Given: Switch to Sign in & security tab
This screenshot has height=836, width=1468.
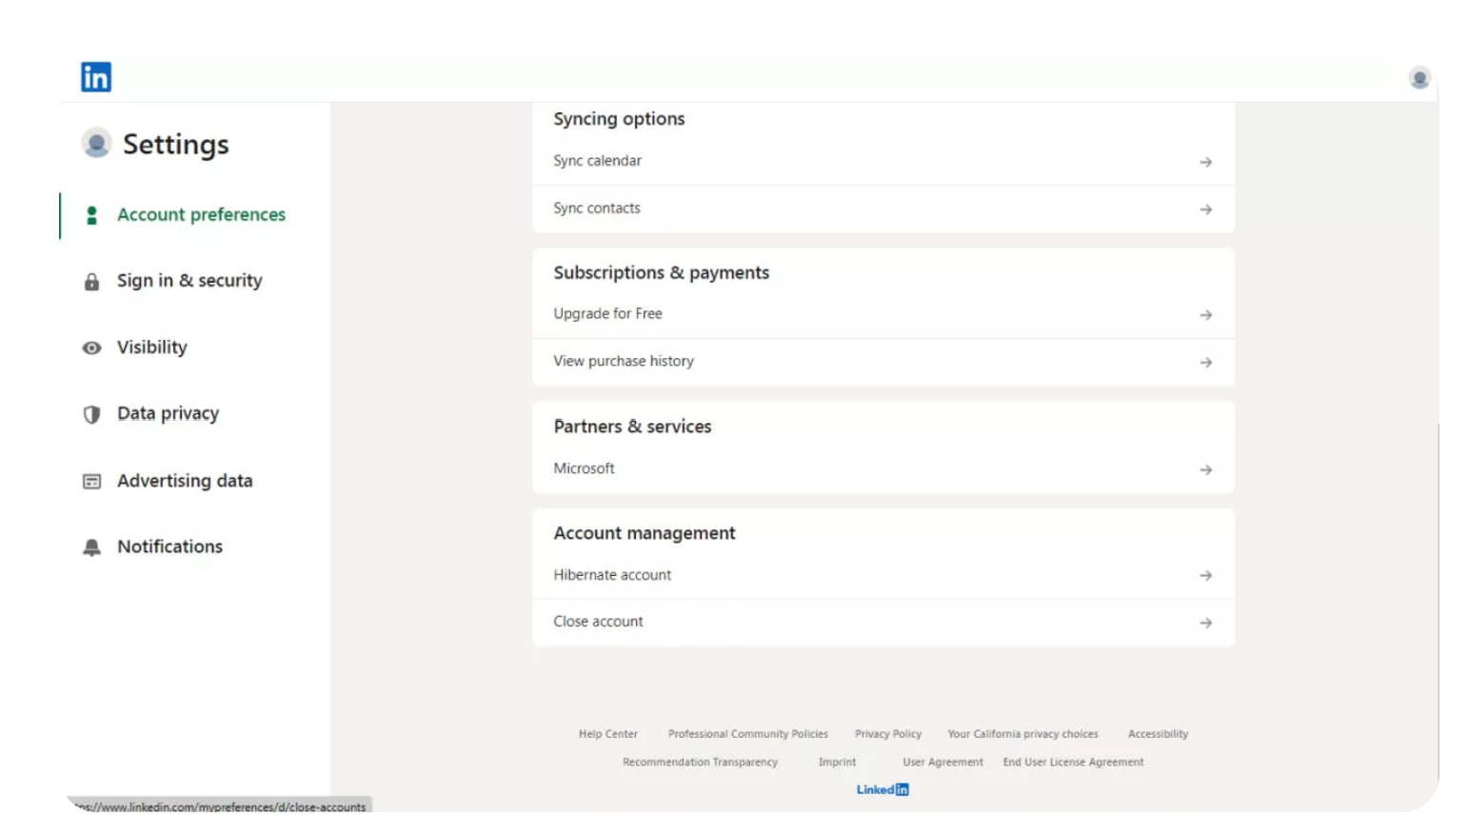Looking at the screenshot, I should pyautogui.click(x=189, y=281).
